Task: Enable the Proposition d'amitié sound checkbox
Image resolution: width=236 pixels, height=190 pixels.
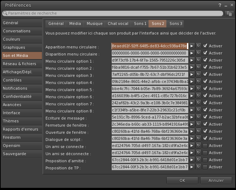Action: [205, 160]
